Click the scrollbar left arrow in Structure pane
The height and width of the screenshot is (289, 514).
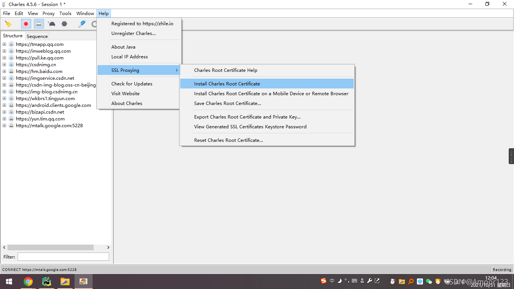5,248
